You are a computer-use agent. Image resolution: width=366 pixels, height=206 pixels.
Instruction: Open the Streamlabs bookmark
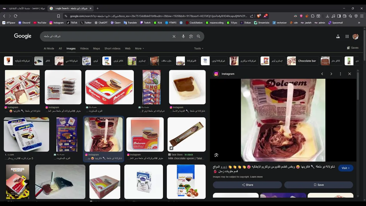tap(262, 23)
